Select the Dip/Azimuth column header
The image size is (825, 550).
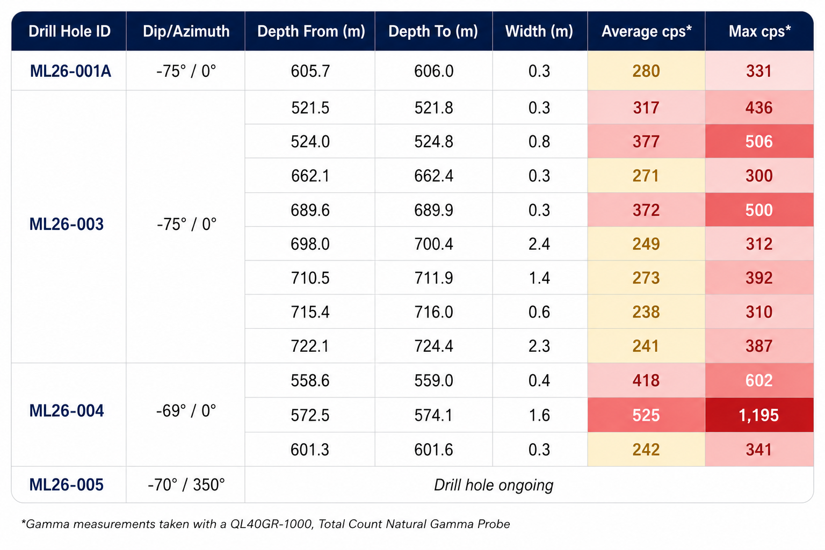click(x=186, y=31)
